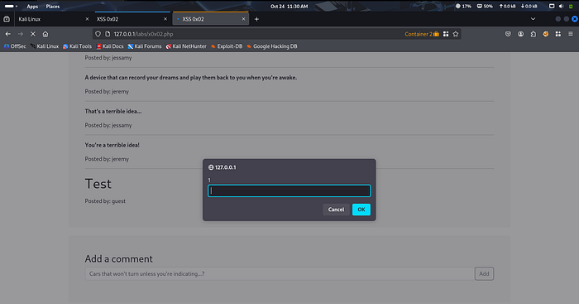Screen dimensions: 579x304
Task: Close the first XSS 0x02 tab
Action: tap(165, 19)
